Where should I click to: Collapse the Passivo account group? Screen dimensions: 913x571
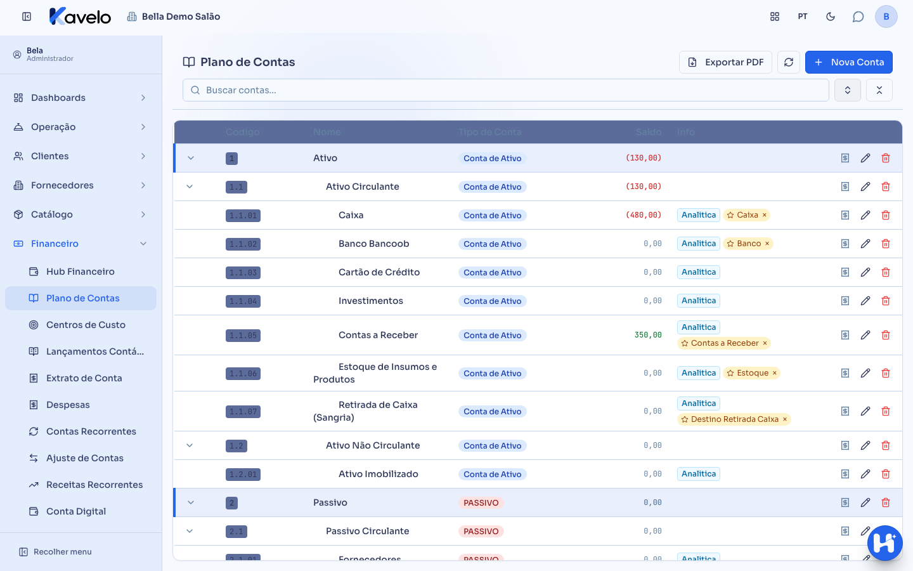pyautogui.click(x=191, y=502)
